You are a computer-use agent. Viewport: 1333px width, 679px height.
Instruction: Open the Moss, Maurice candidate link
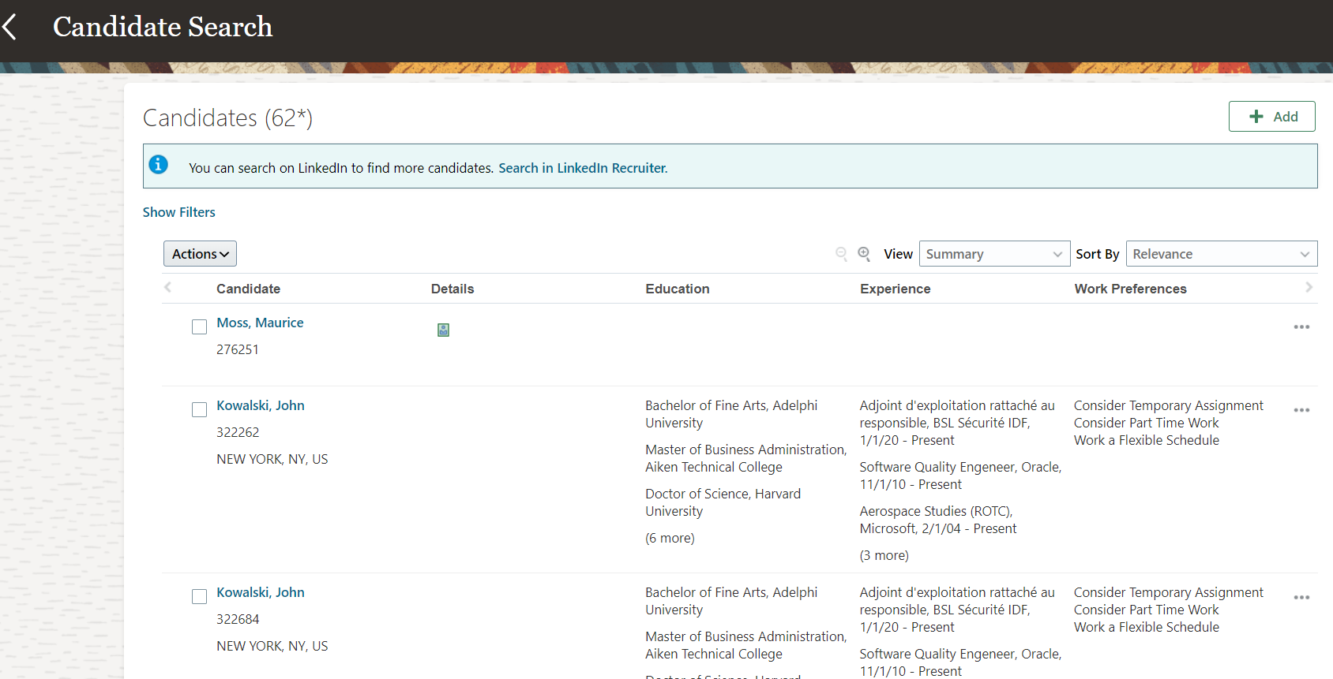point(260,323)
